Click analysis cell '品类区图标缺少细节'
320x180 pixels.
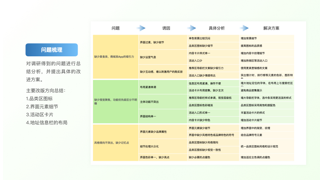pos(213,46)
